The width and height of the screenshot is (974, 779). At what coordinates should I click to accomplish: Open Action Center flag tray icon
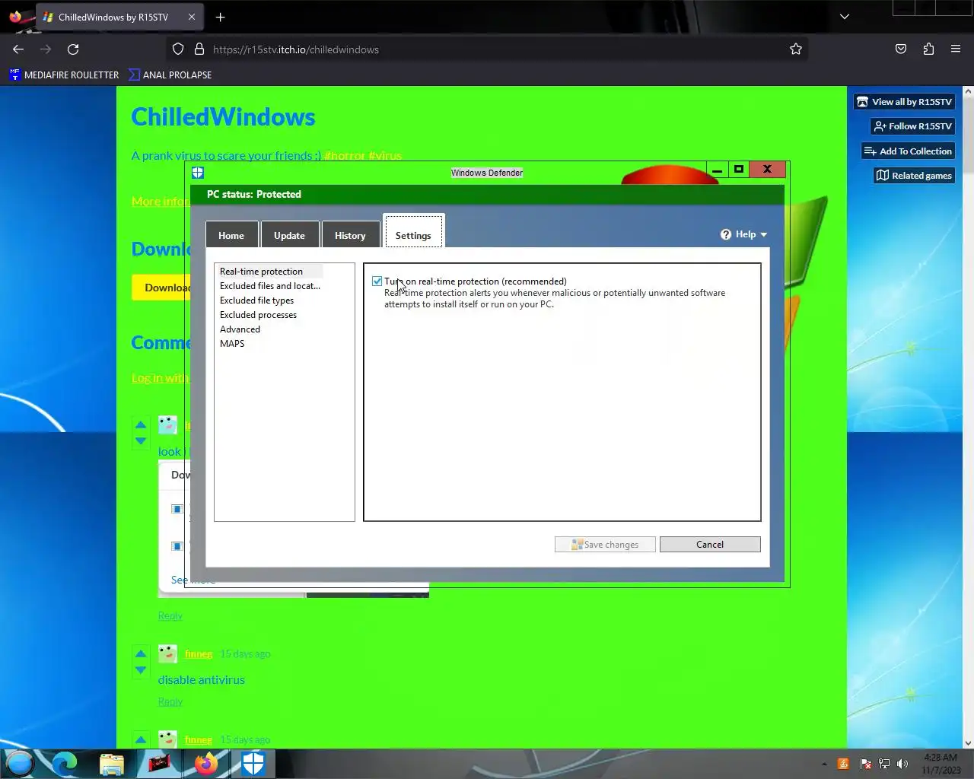point(865,764)
